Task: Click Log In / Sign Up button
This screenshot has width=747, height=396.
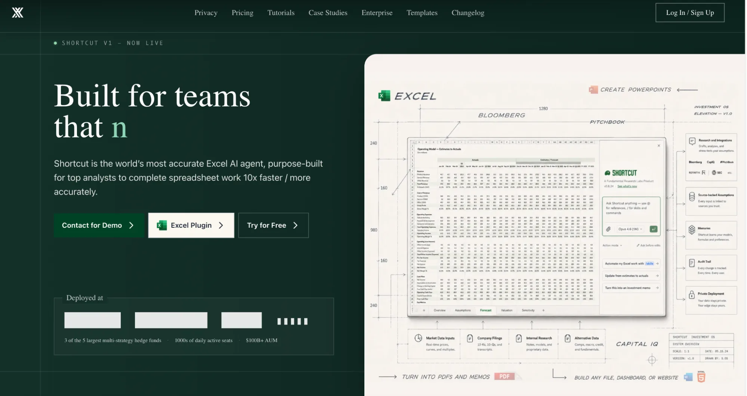Action: 689,13
